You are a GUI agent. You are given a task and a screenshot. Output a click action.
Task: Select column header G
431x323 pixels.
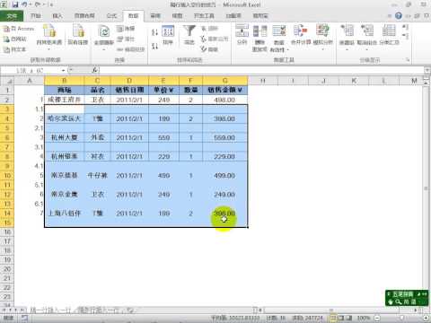(x=225, y=81)
